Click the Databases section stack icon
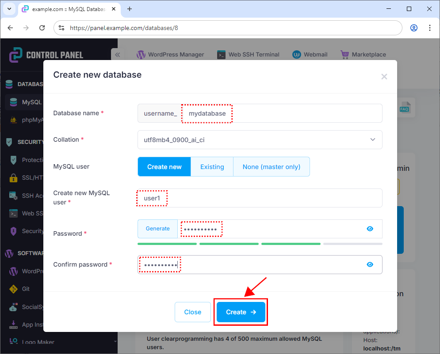 pyautogui.click(x=9, y=84)
